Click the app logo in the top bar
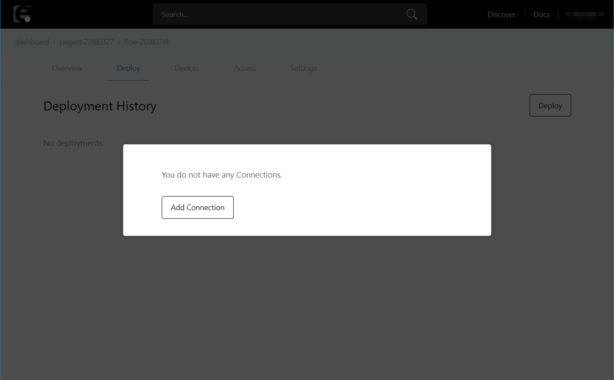 point(21,14)
